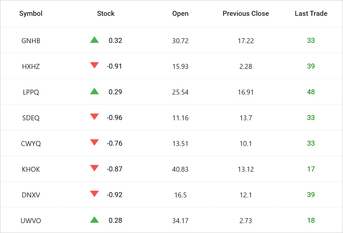Select the UWVO symbol cell

tap(31, 221)
